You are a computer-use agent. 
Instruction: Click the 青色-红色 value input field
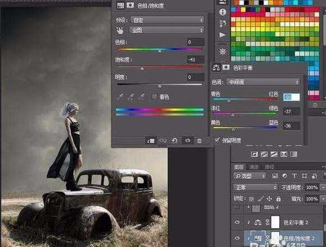[x=291, y=97]
